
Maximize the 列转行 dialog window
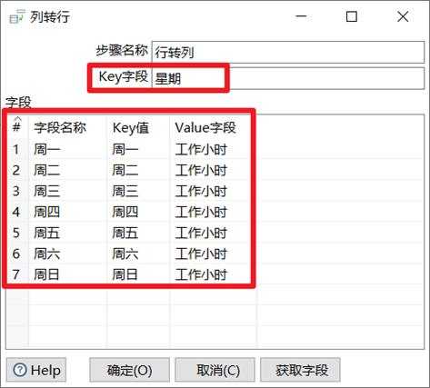[352, 16]
